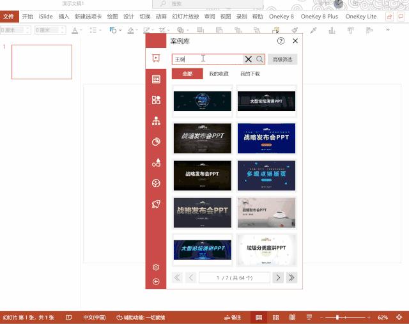The image size is (409, 324).
Task: Toggle the 备注 notes pane
Action: (x=233, y=318)
